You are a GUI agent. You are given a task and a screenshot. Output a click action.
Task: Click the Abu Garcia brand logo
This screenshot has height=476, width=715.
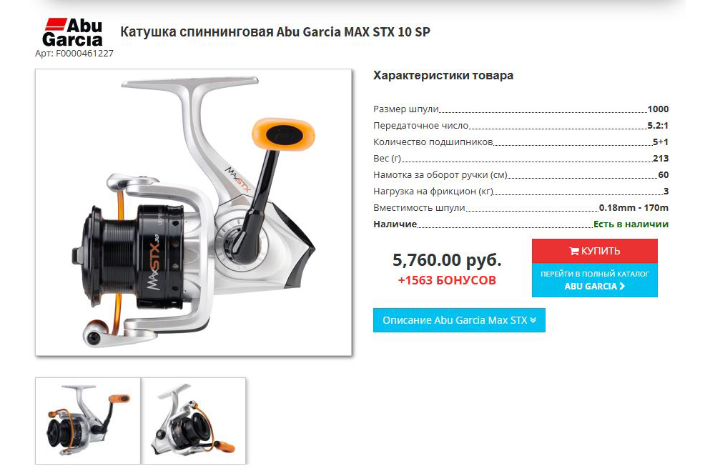73,32
